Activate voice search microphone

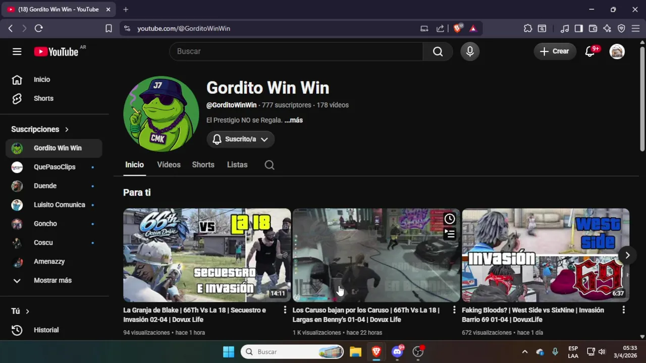tap(470, 51)
